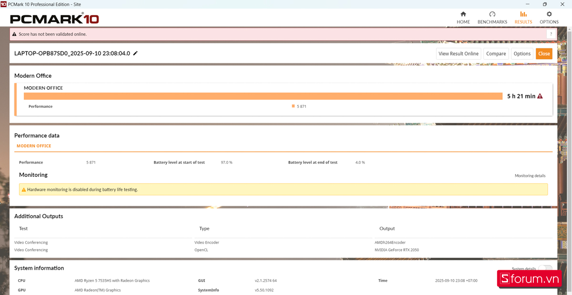The width and height of the screenshot is (572, 295).
Task: Click the result name LAPTOP-OPB87SD0 title
Action: point(72,53)
